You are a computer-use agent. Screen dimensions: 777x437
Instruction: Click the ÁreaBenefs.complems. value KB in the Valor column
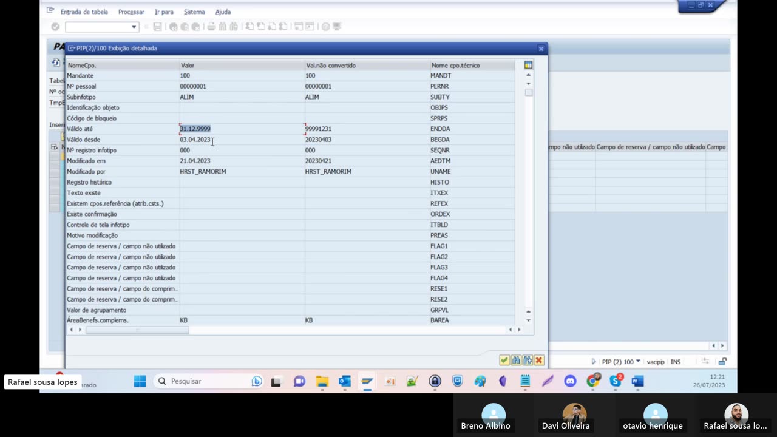pos(183,320)
